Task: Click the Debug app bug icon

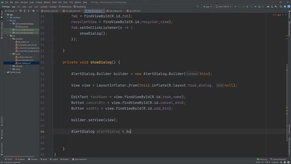Action: coord(247,6)
